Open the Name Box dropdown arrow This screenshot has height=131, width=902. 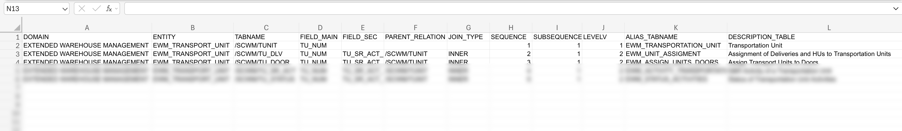click(x=65, y=9)
